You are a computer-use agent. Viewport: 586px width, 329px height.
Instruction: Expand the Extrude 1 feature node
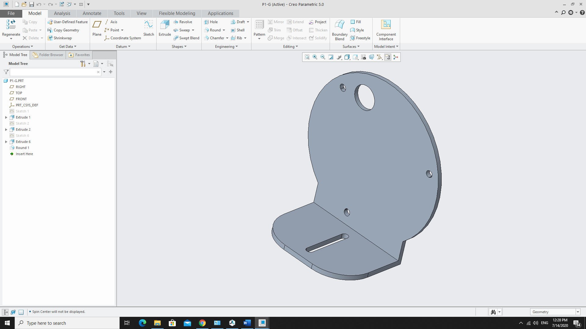[6, 117]
